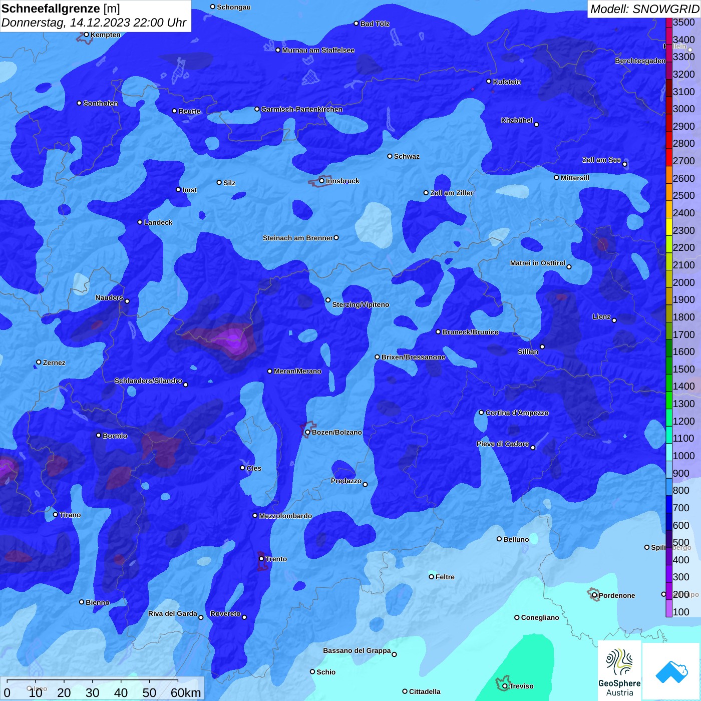Click the Murnau am Staffelsee label
Viewport: 701px width, 701px height.
pos(318,50)
